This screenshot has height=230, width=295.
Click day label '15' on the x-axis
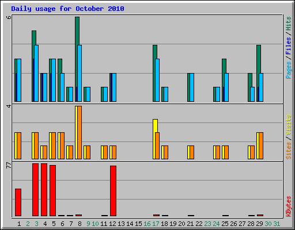pyautogui.click(x=138, y=224)
